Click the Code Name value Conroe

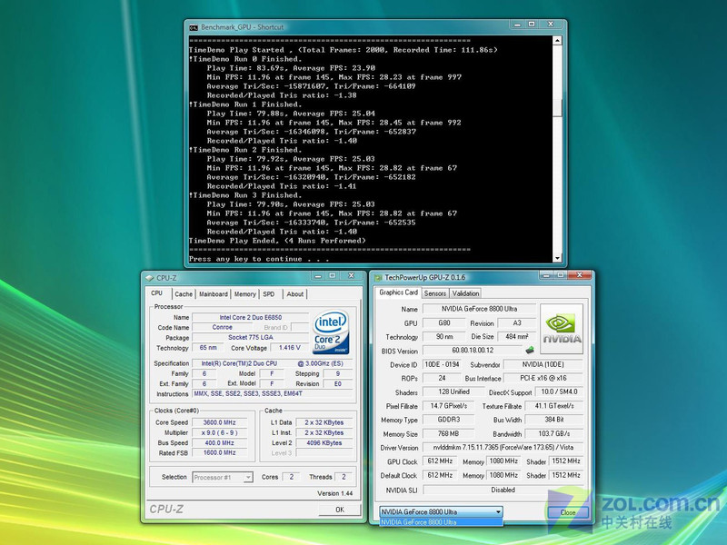click(x=222, y=327)
